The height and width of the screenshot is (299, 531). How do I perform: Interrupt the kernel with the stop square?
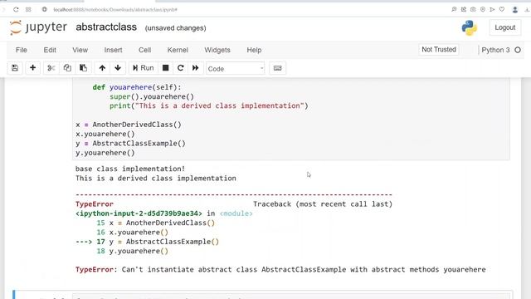coord(166,68)
